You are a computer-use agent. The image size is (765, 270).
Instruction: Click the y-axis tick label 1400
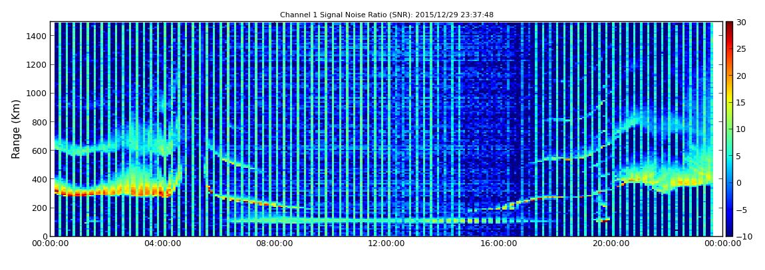pyautogui.click(x=37, y=36)
